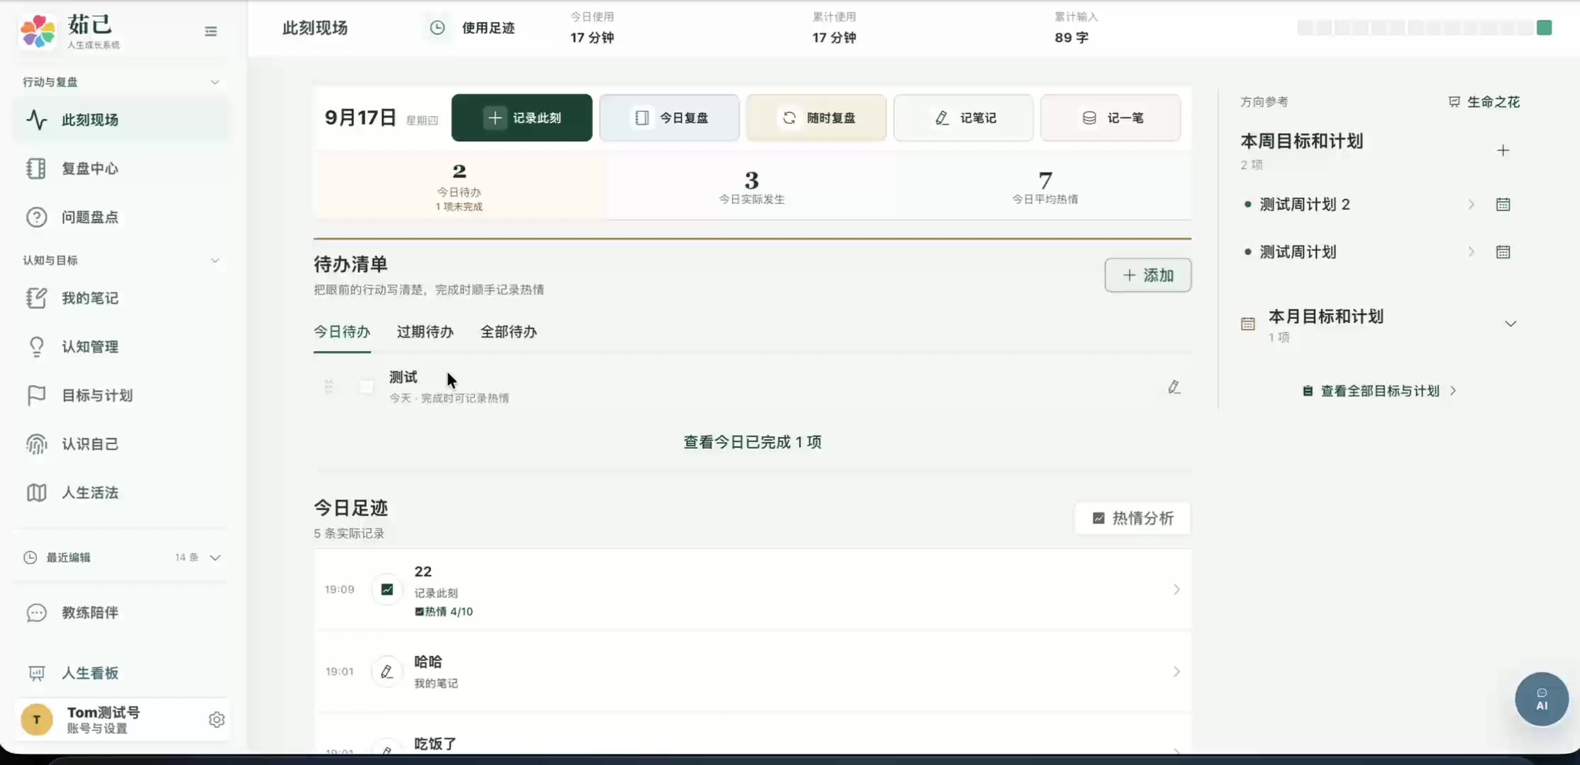Click the 记一笔 button
The height and width of the screenshot is (765, 1580).
pos(1111,118)
